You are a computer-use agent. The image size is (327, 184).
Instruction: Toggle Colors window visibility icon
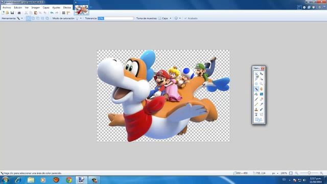coord(313,7)
